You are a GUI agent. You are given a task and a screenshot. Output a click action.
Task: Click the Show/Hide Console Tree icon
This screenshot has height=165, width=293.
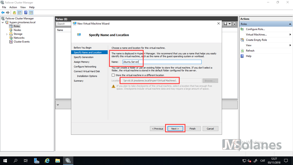[19, 13]
